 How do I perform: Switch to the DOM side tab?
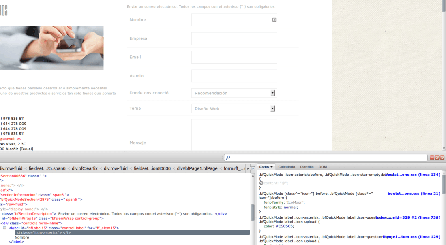point(323,167)
